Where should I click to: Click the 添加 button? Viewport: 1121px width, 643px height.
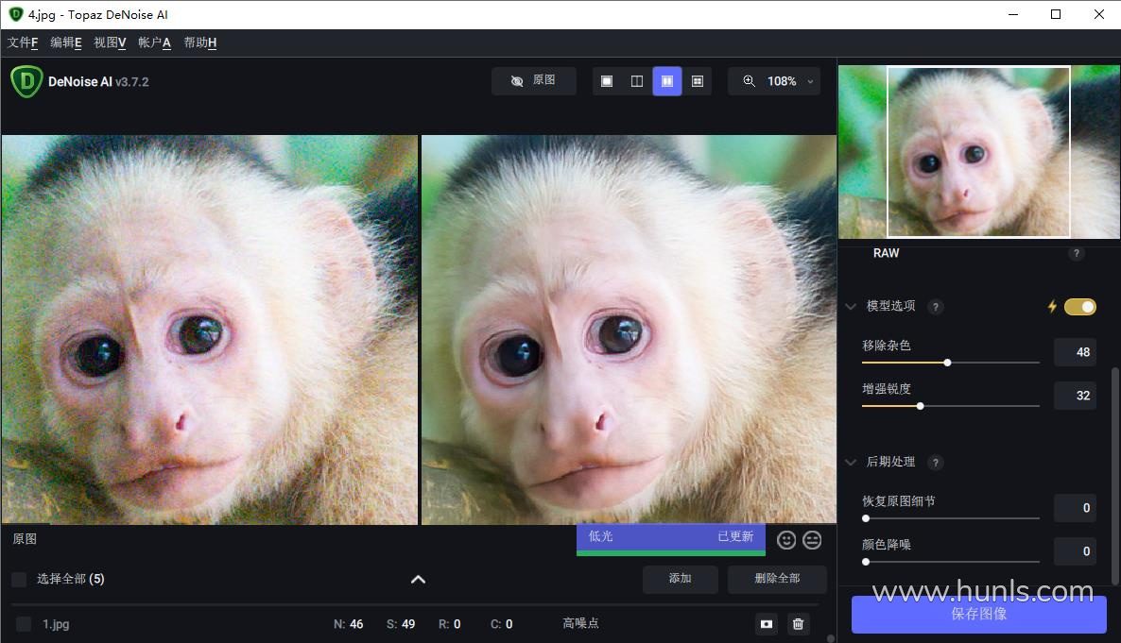(x=680, y=579)
